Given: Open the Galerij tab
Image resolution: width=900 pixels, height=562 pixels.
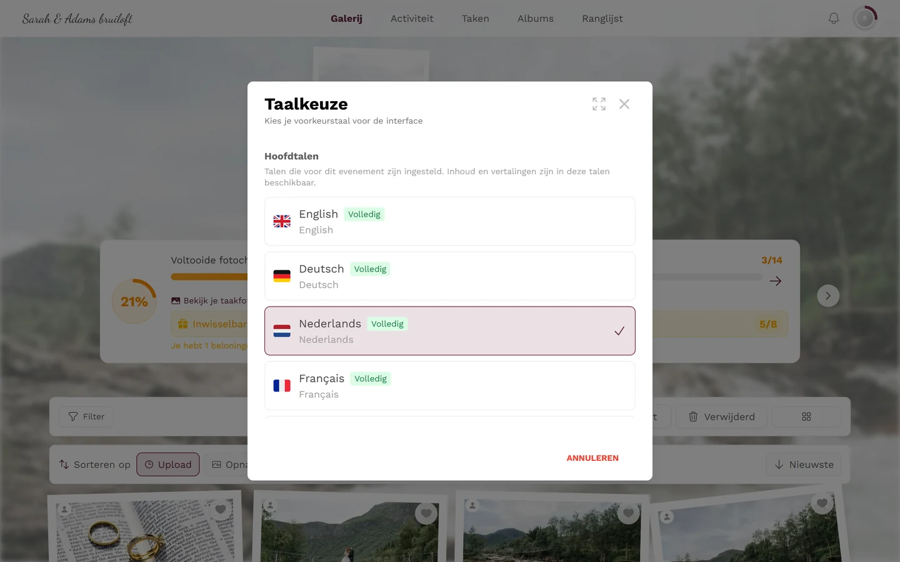Looking at the screenshot, I should click(x=346, y=19).
